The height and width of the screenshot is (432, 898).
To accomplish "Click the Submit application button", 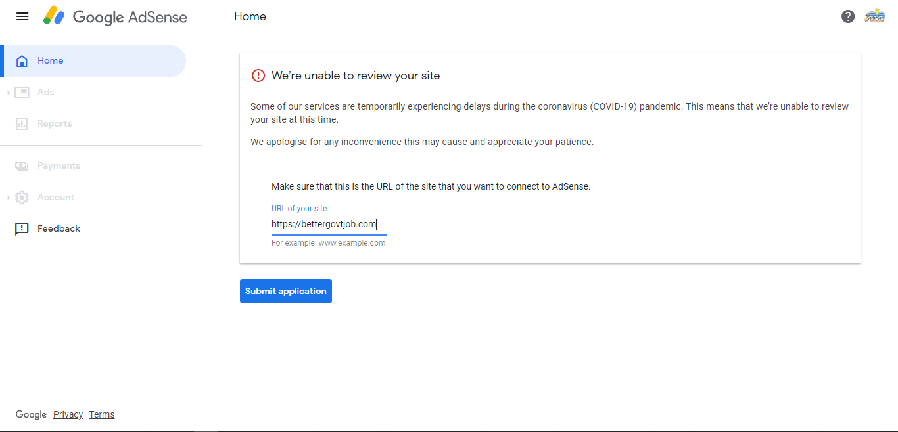I will tap(286, 291).
